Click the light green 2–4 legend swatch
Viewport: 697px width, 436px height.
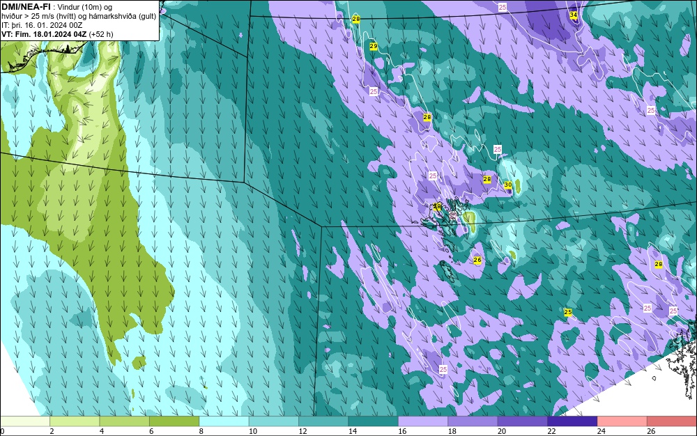click(75, 421)
